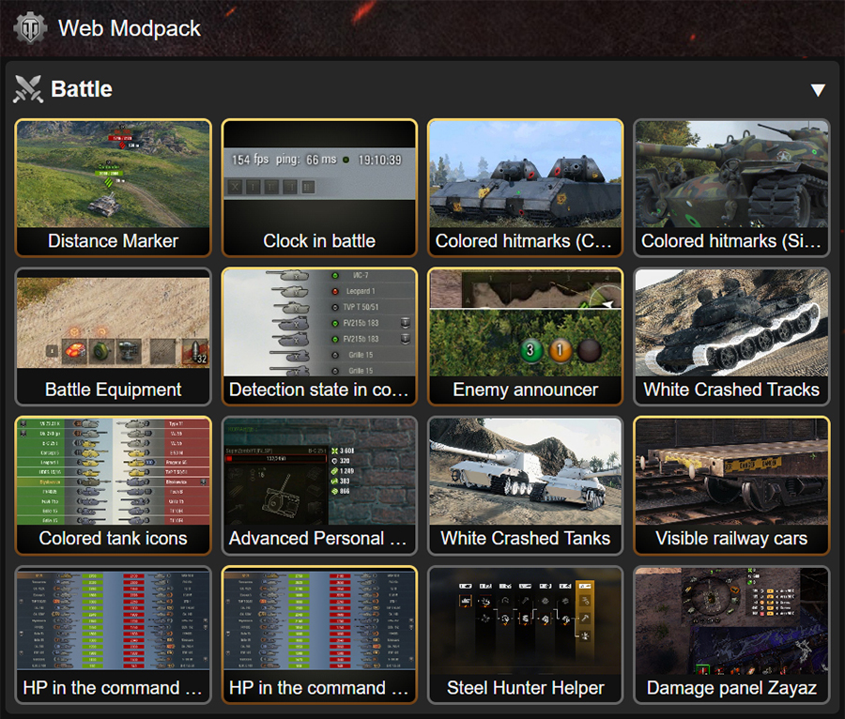Image resolution: width=845 pixels, height=719 pixels.
Task: Enable the White Crashed Tracks mod card
Action: point(731,337)
